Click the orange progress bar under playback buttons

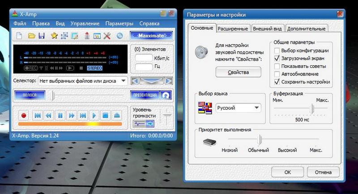(70, 124)
